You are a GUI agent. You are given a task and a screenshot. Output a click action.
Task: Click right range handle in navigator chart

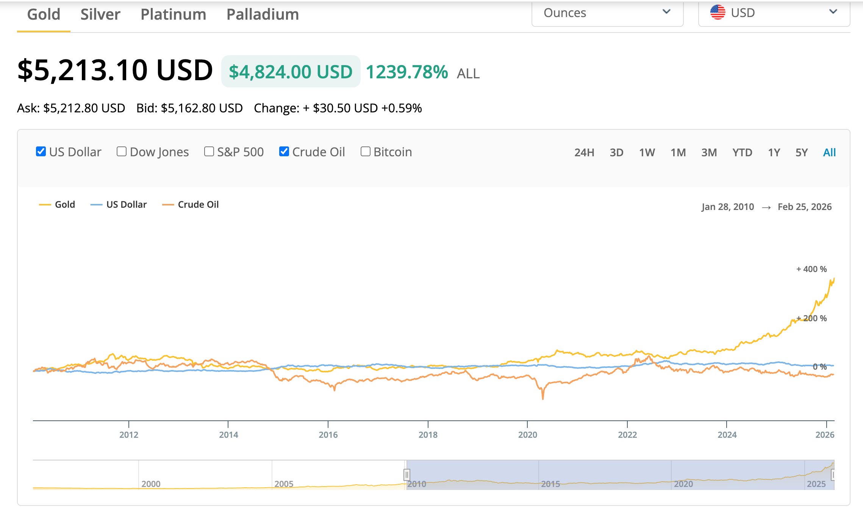(833, 474)
